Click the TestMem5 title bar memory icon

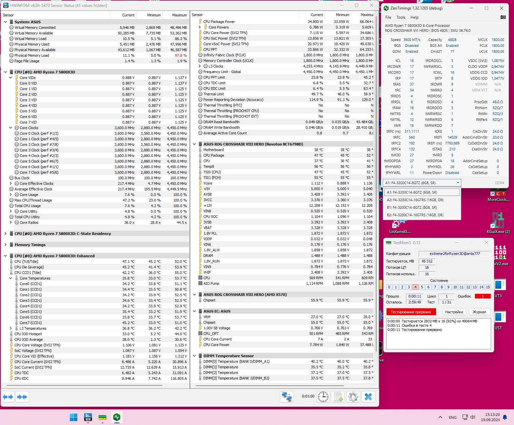tap(389, 243)
